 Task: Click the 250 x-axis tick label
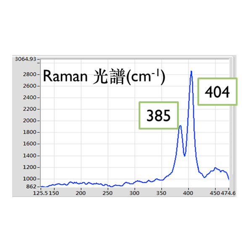(108, 193)
